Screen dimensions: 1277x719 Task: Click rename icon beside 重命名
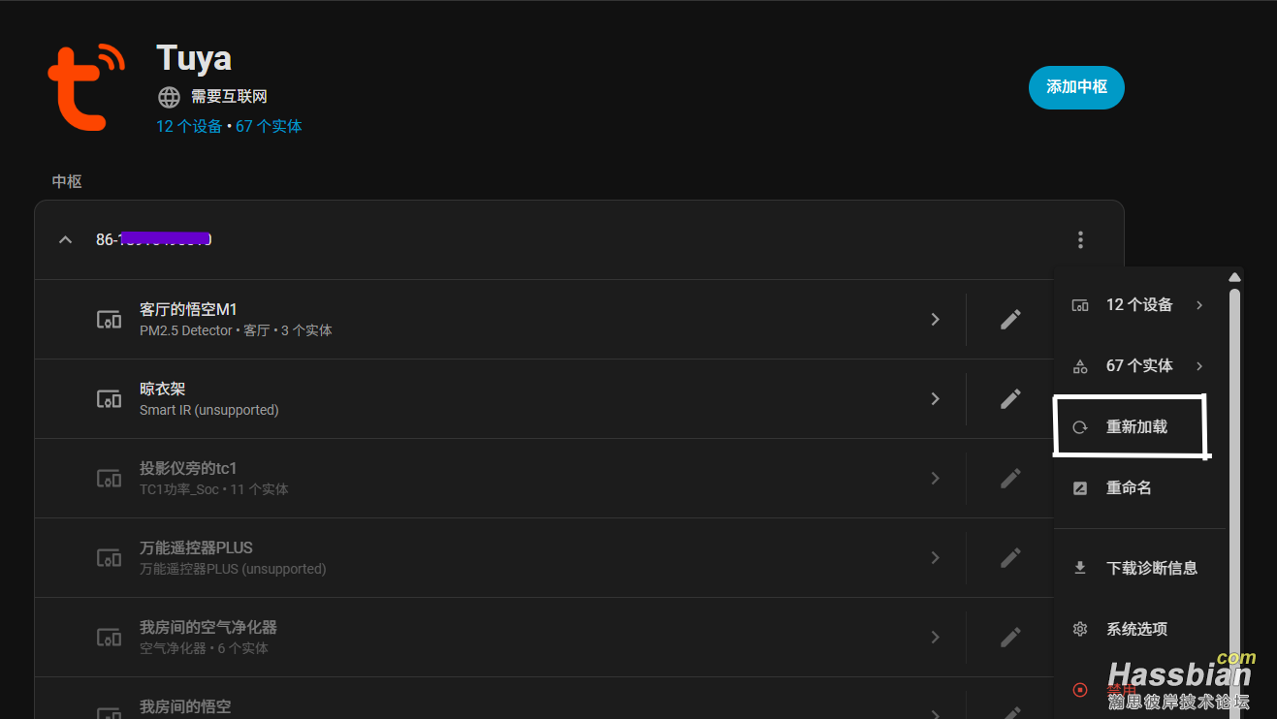(x=1080, y=488)
